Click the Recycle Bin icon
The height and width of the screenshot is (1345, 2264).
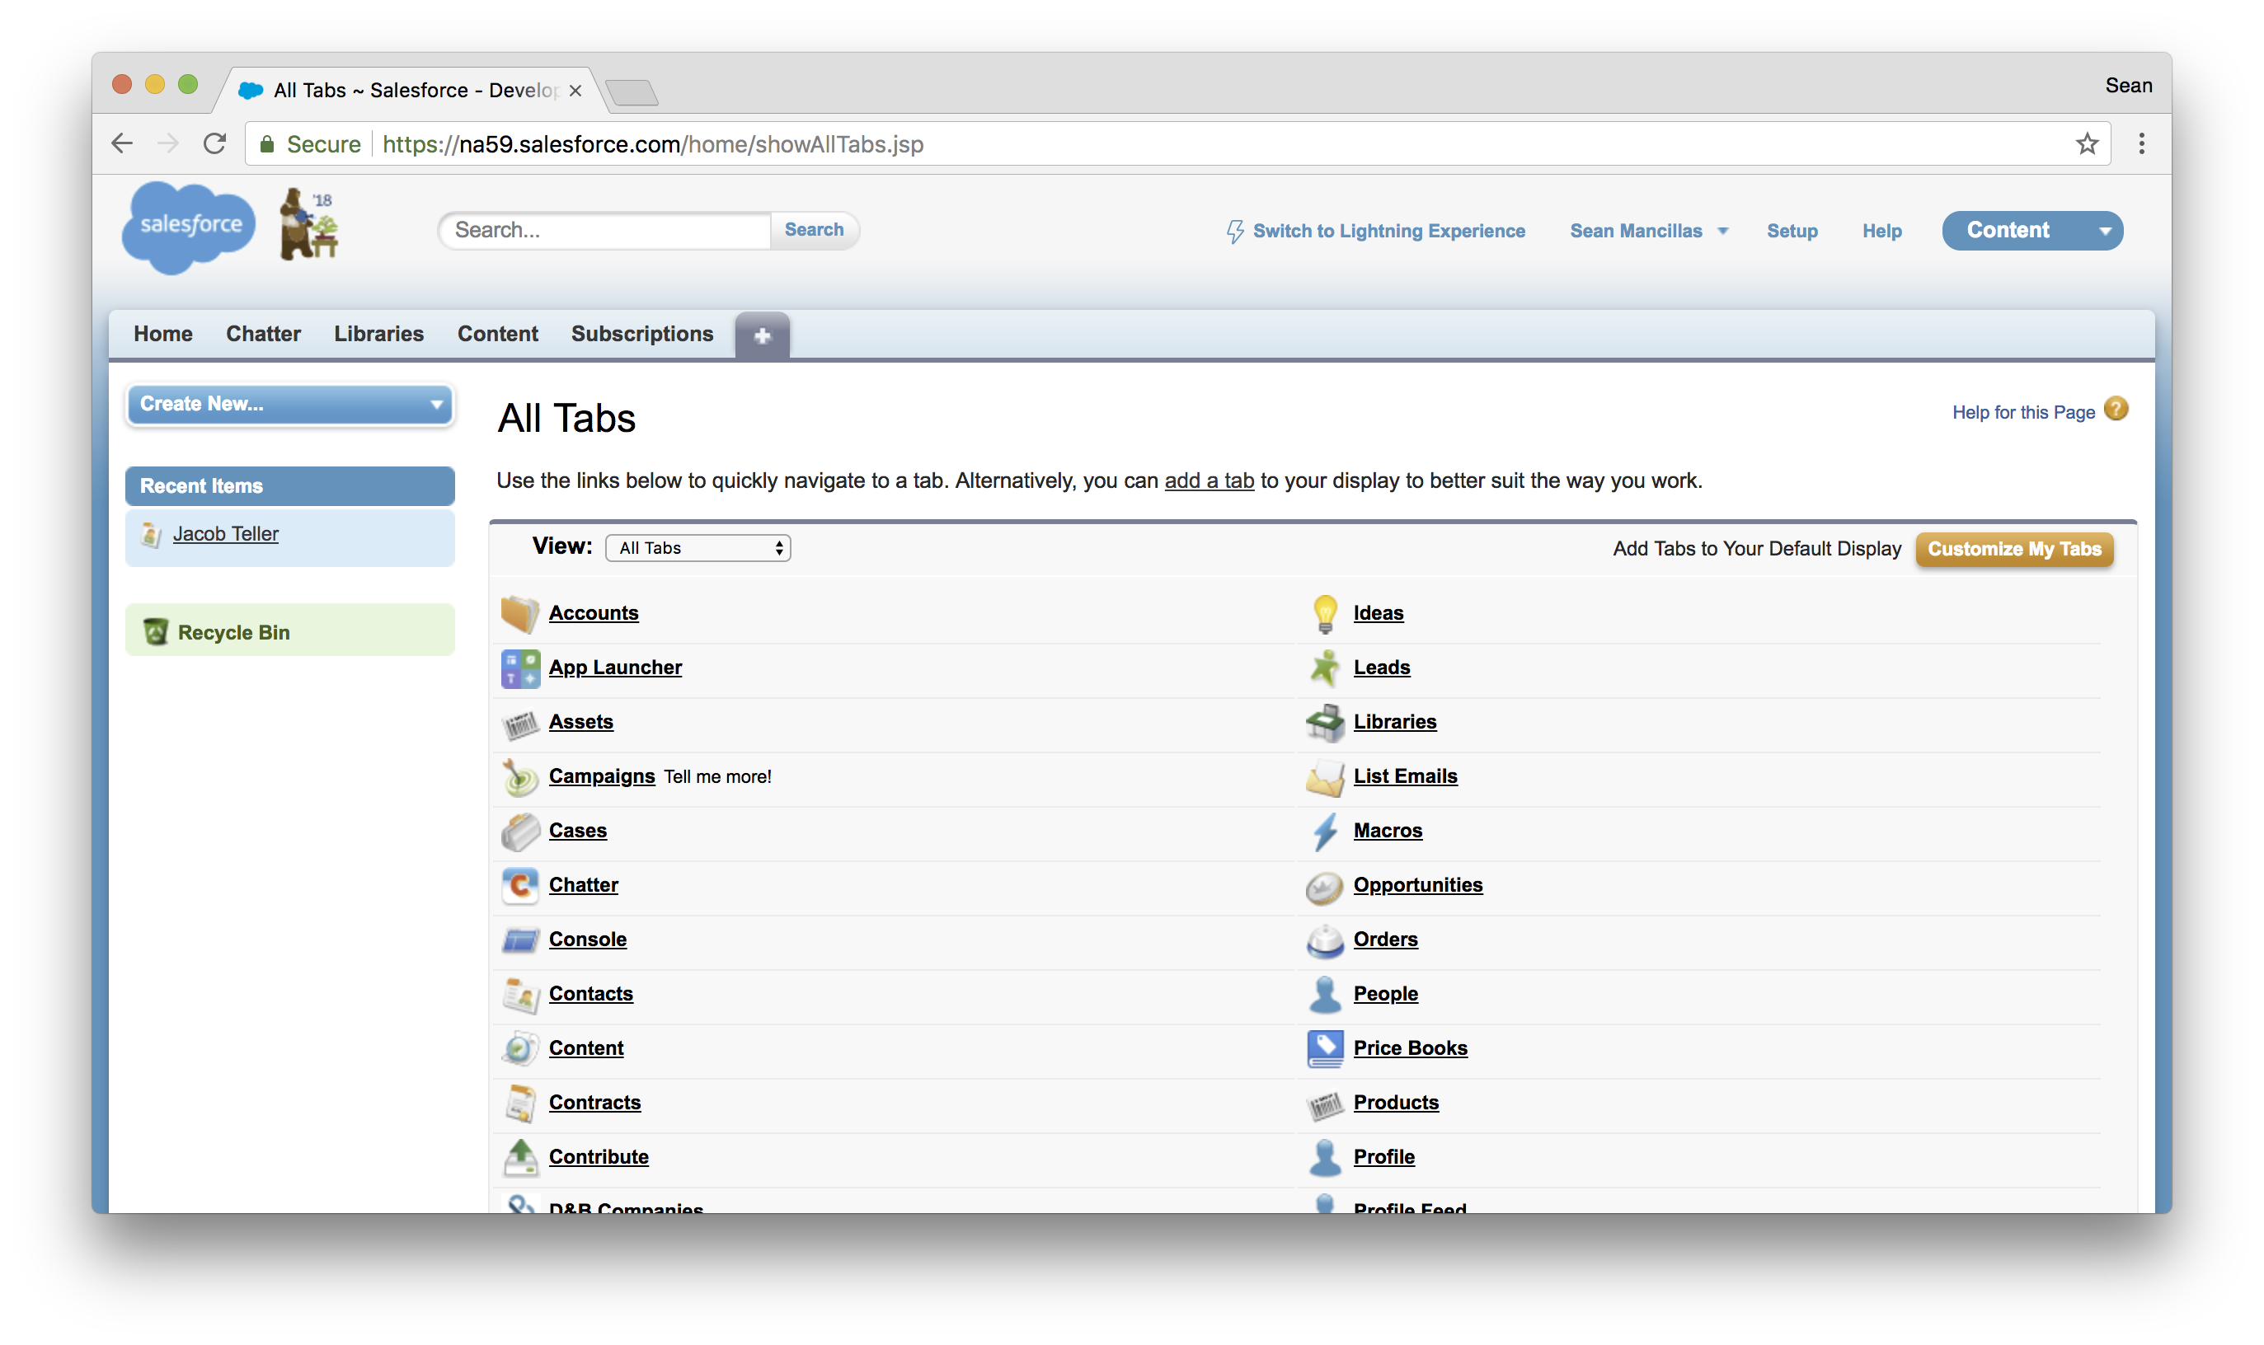point(156,632)
